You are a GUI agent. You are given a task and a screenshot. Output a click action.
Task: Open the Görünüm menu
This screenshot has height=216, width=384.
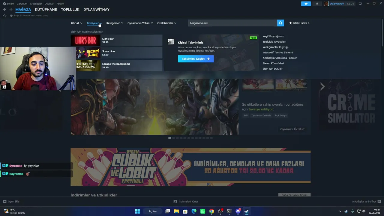(22, 4)
